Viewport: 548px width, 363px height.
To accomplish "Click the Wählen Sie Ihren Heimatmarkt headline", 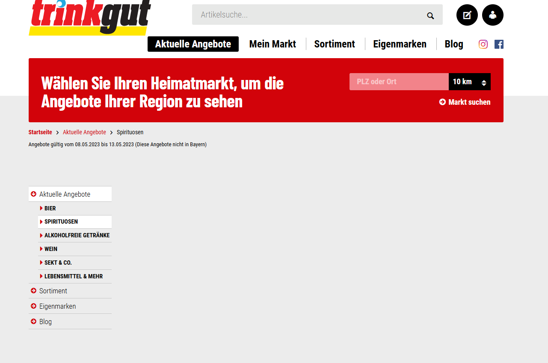I will tap(163, 92).
